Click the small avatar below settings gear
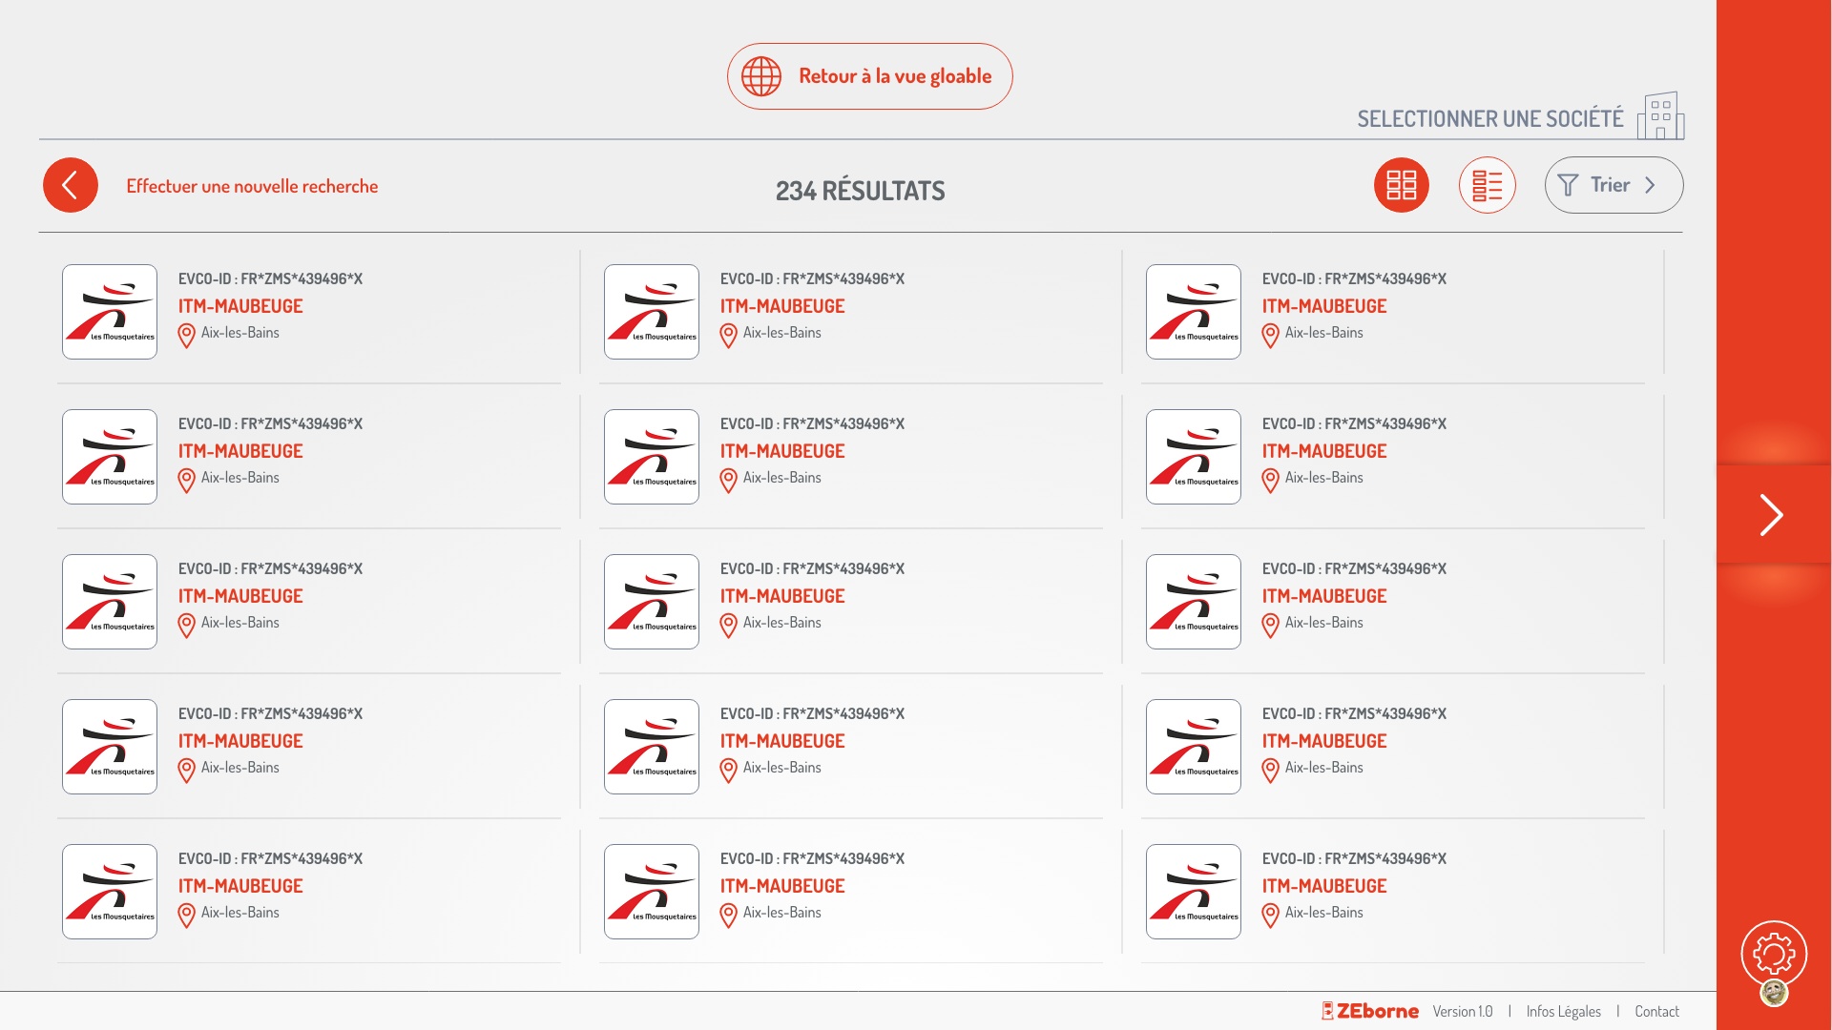The image size is (1832, 1030). point(1774,993)
